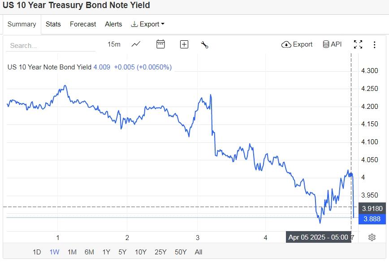
Task: Select the 5Y time range
Action: pos(122,252)
